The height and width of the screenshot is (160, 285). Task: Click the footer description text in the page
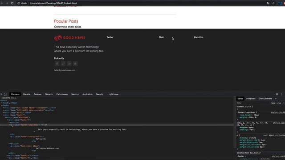[x=79, y=49]
